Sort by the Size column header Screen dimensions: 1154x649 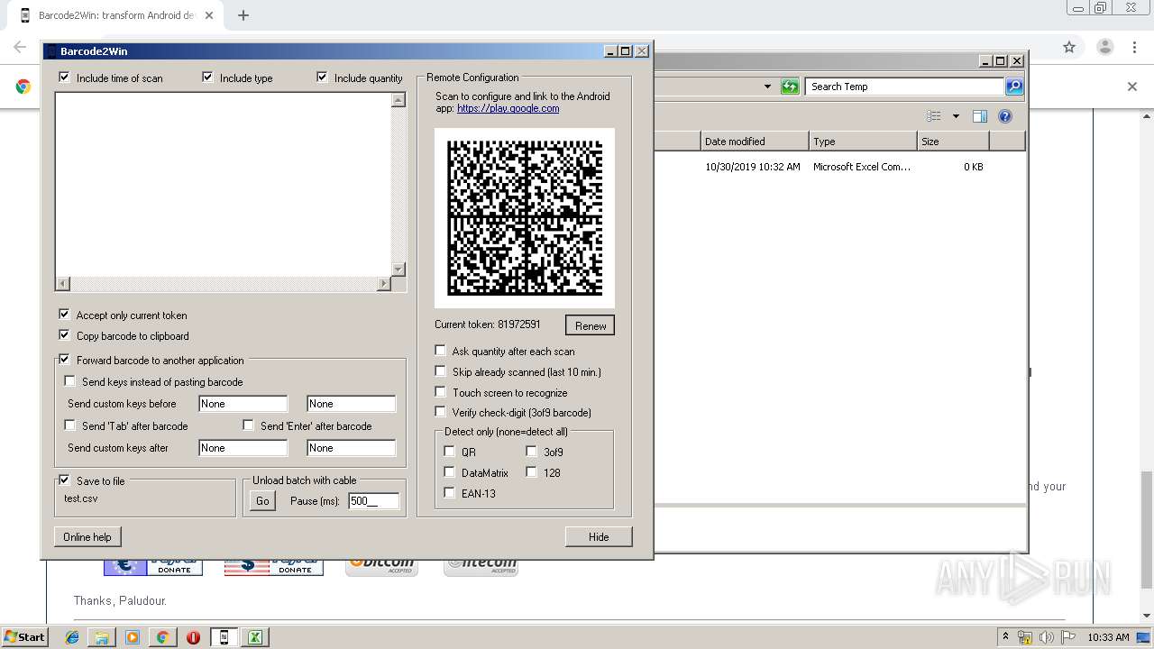click(x=953, y=142)
